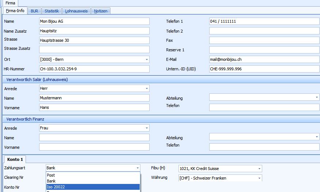Pick Bank option in the dropdown list

93,181
